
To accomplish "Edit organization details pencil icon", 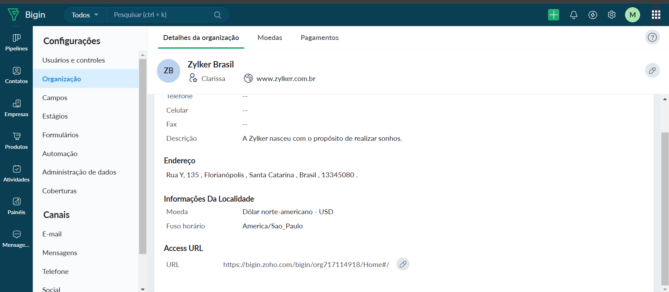I will click(x=652, y=71).
